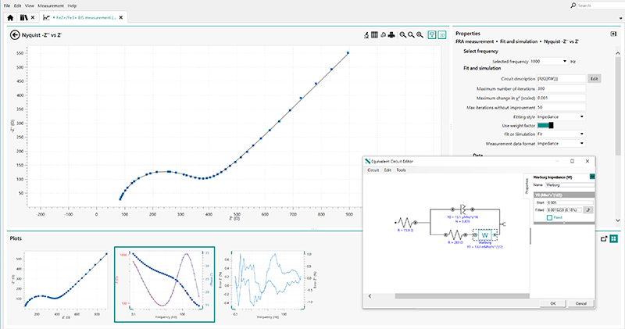Open the Tools menu in Circuit Editor
The image size is (625, 329).
pyautogui.click(x=401, y=170)
